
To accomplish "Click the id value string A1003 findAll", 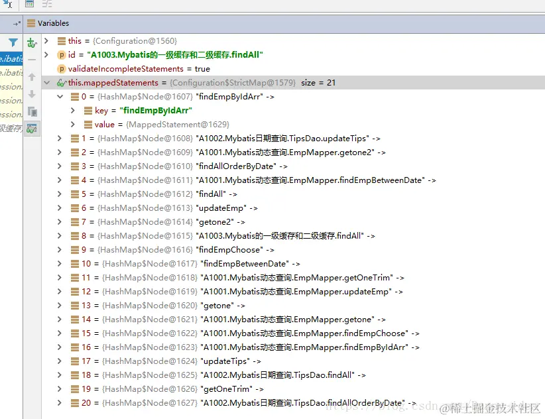I will point(175,55).
